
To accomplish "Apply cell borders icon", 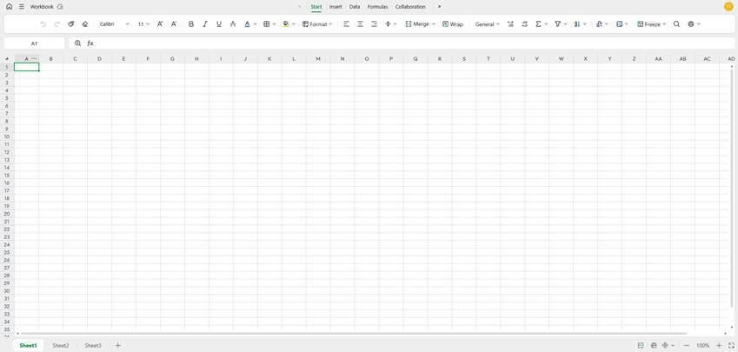I will 266,24.
